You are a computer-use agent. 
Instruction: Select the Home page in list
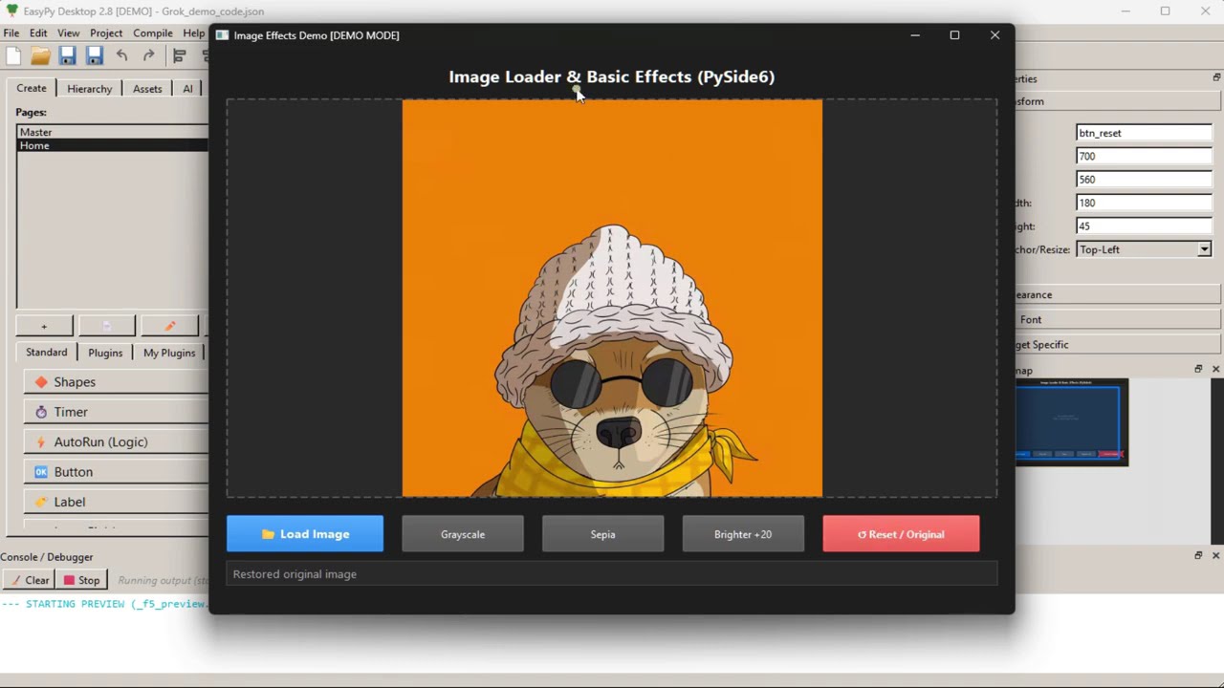(113, 145)
